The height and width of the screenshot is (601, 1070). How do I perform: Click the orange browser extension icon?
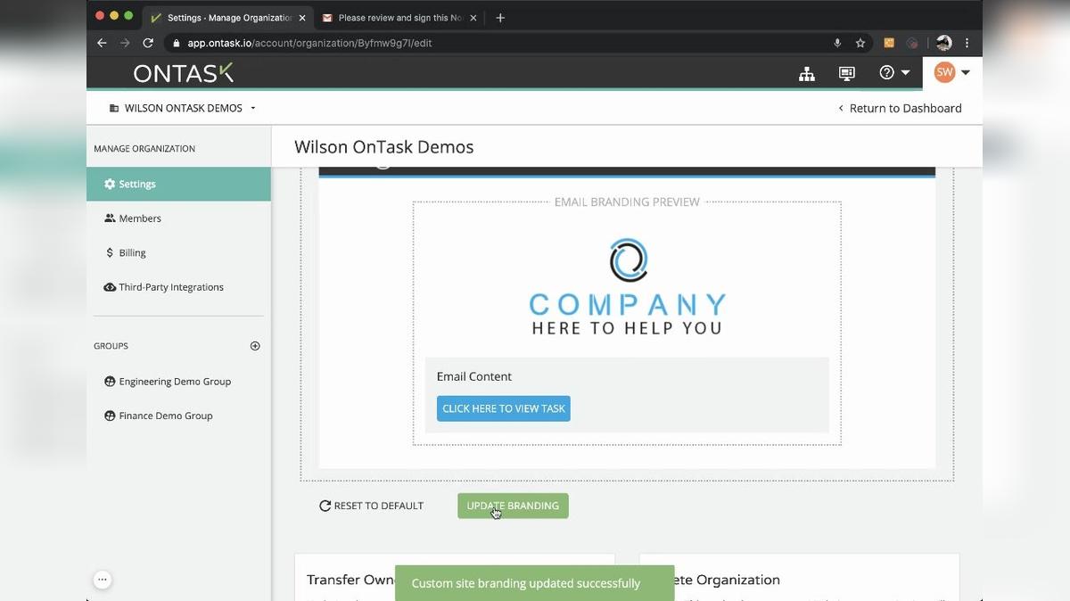click(x=889, y=43)
